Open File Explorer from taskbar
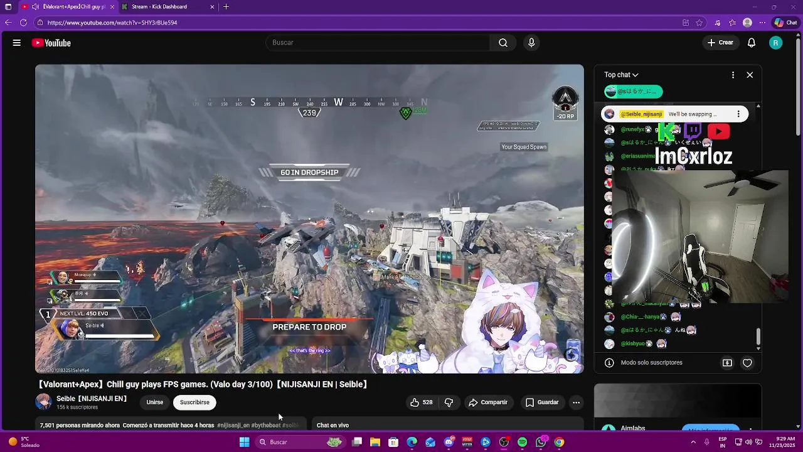803x452 pixels. (x=375, y=442)
